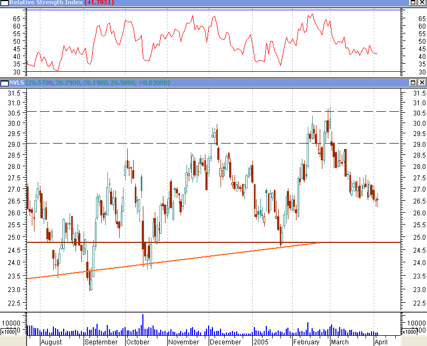Viewport: 427px width, 346px height.
Task: Click the February label on date axis
Action: (306, 342)
